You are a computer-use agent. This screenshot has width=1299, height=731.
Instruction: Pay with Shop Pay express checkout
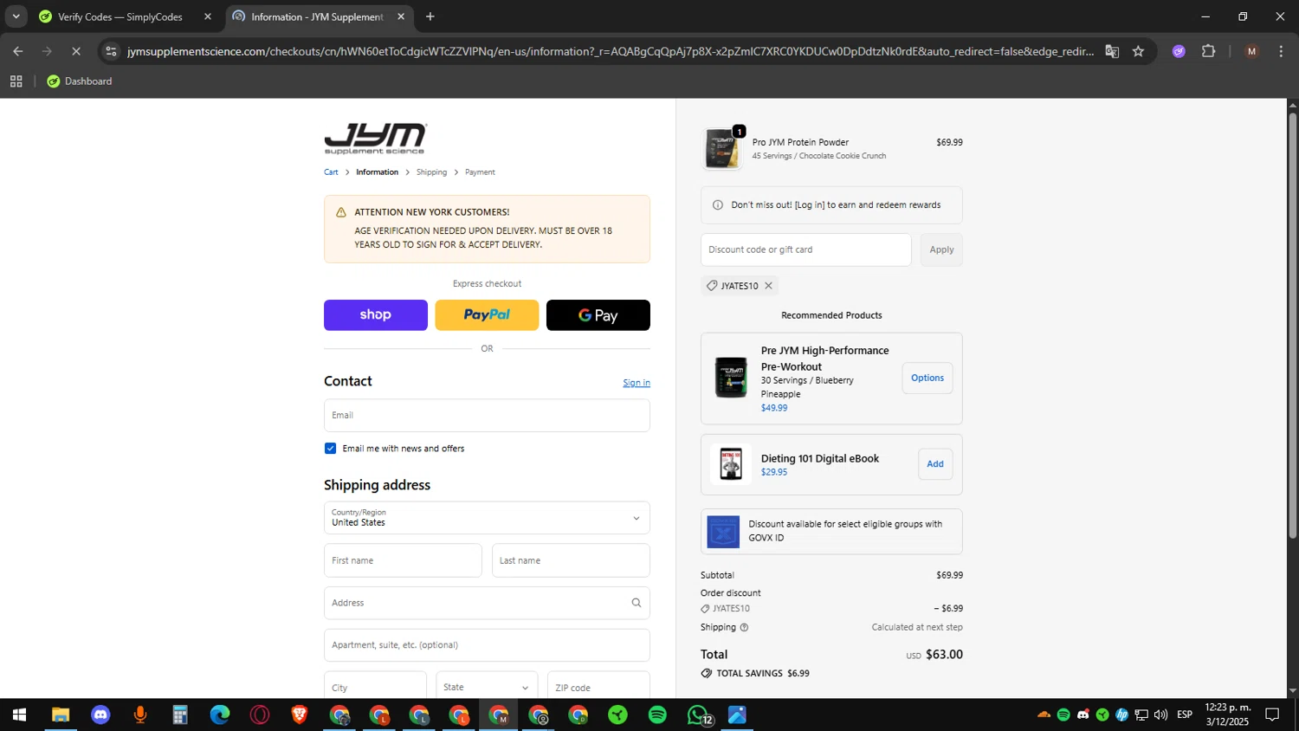point(376,315)
